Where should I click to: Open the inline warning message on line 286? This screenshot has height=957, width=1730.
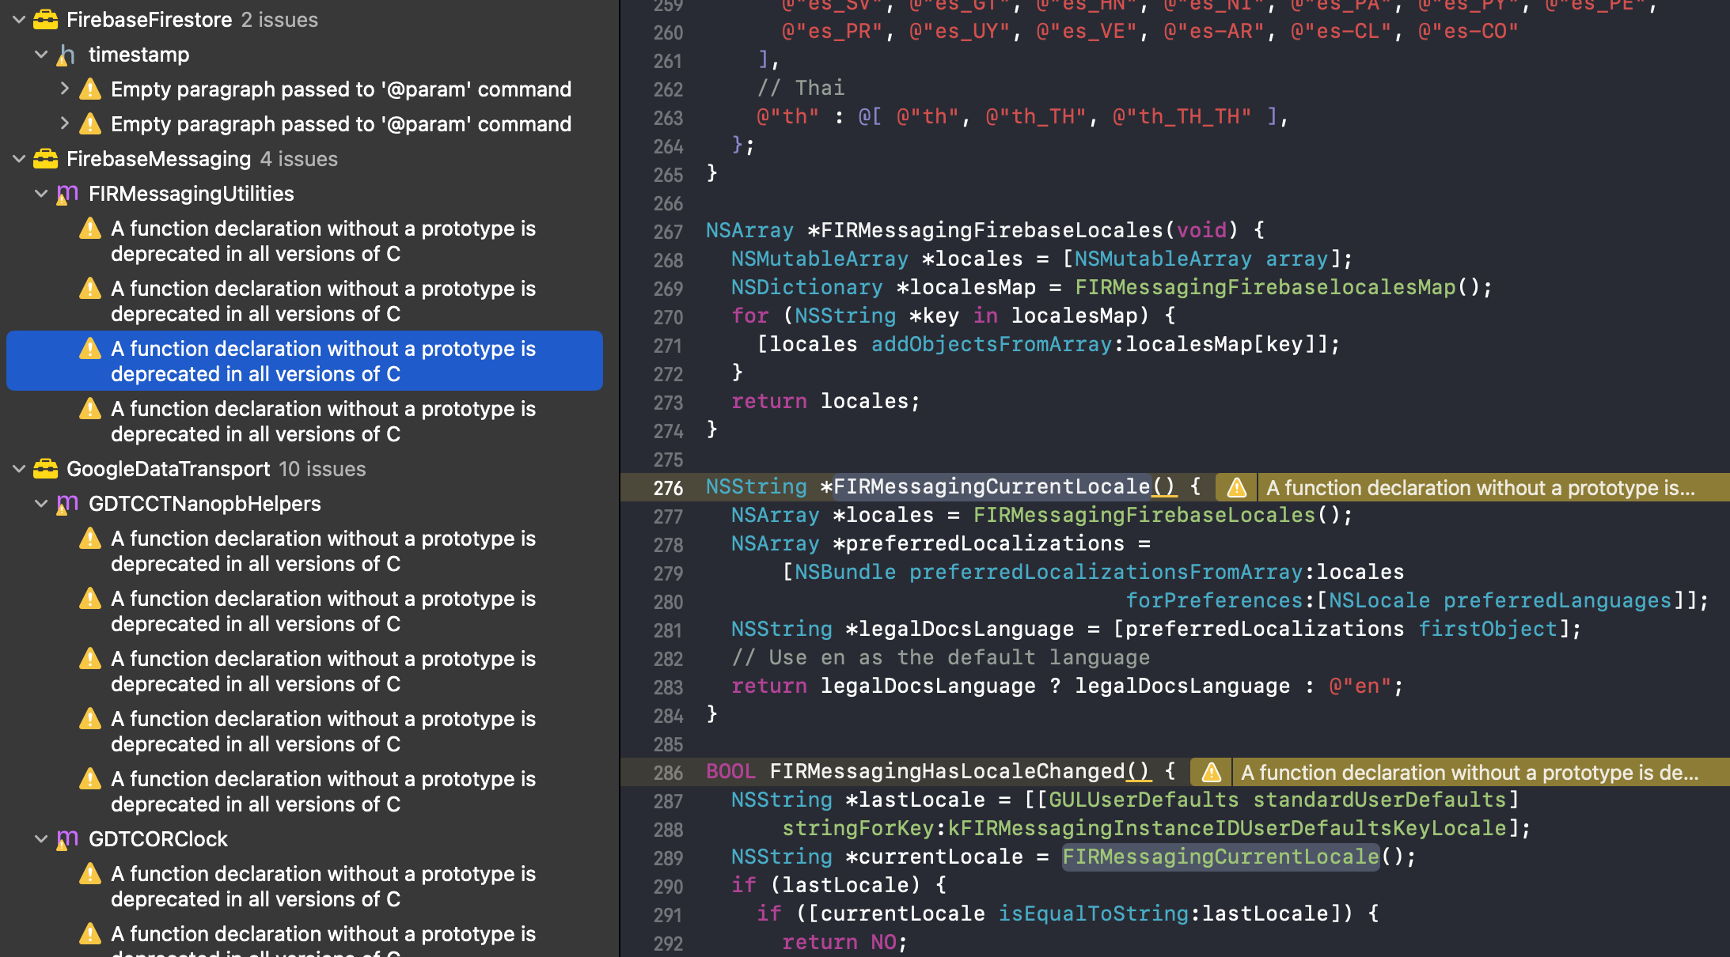click(1469, 773)
